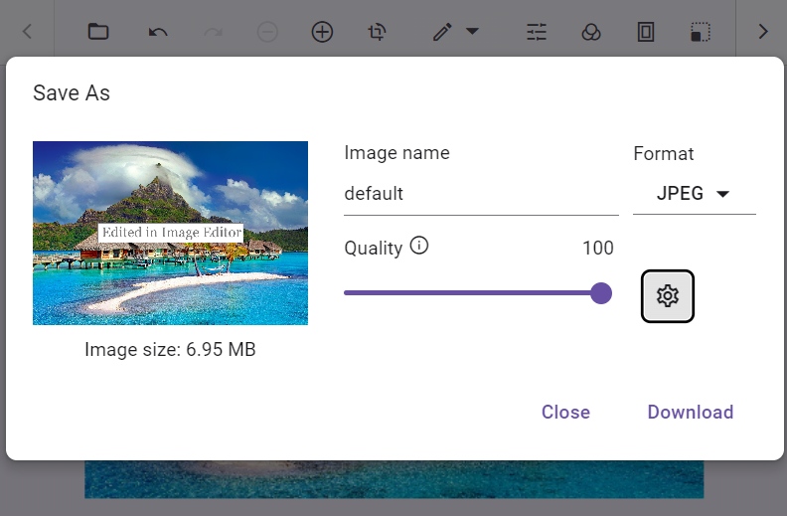Image resolution: width=787 pixels, height=516 pixels.
Task: Click the island image preview thumbnail
Action: 170,233
